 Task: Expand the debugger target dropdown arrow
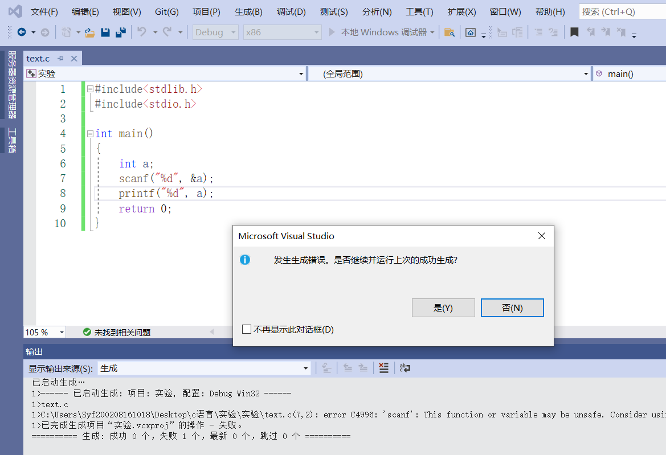point(432,32)
